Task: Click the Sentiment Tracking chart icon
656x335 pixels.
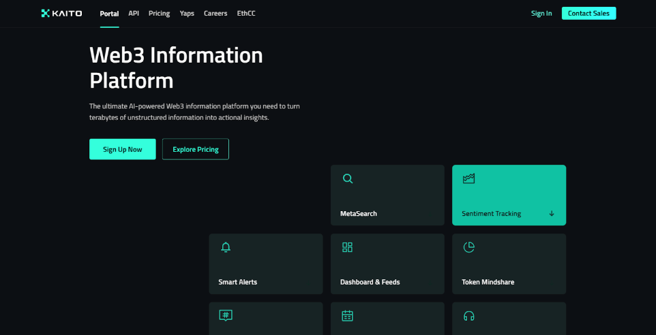Action: pos(468,179)
